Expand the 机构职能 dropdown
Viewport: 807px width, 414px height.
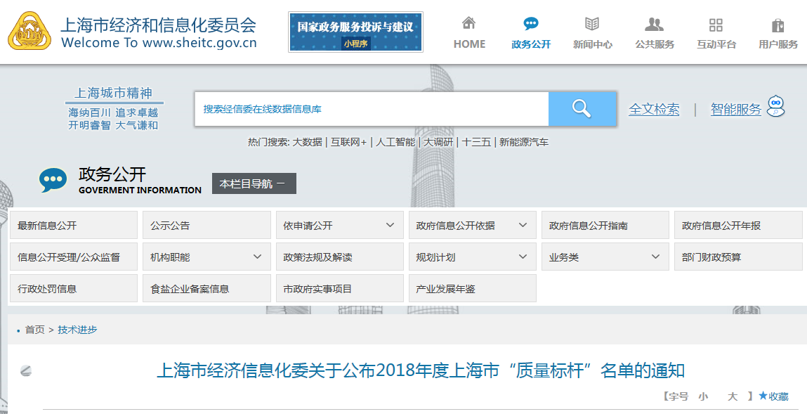click(257, 257)
